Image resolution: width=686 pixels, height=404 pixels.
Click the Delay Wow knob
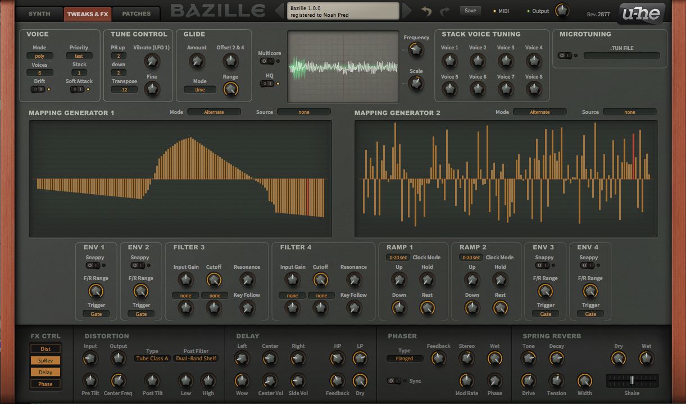click(x=242, y=381)
